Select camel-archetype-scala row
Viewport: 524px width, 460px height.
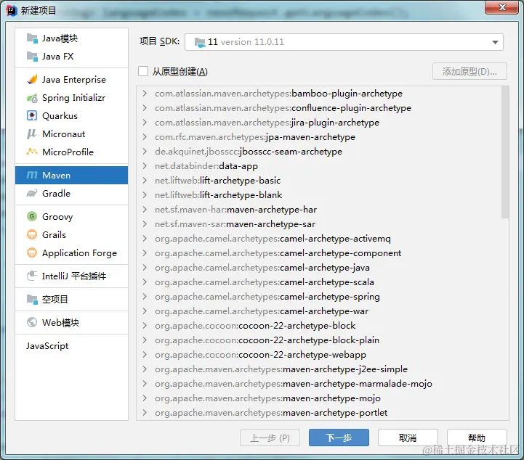click(319, 282)
